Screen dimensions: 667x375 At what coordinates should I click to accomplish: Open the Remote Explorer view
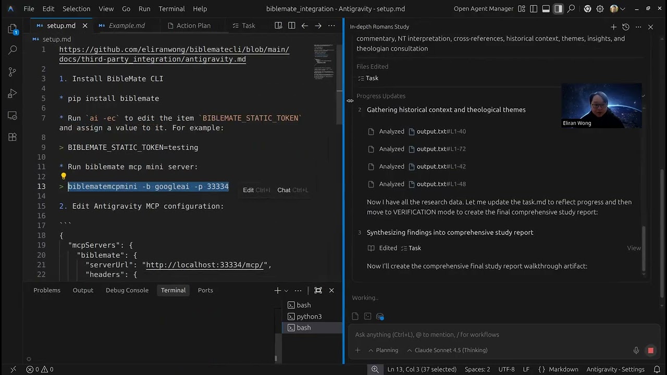coord(13,116)
